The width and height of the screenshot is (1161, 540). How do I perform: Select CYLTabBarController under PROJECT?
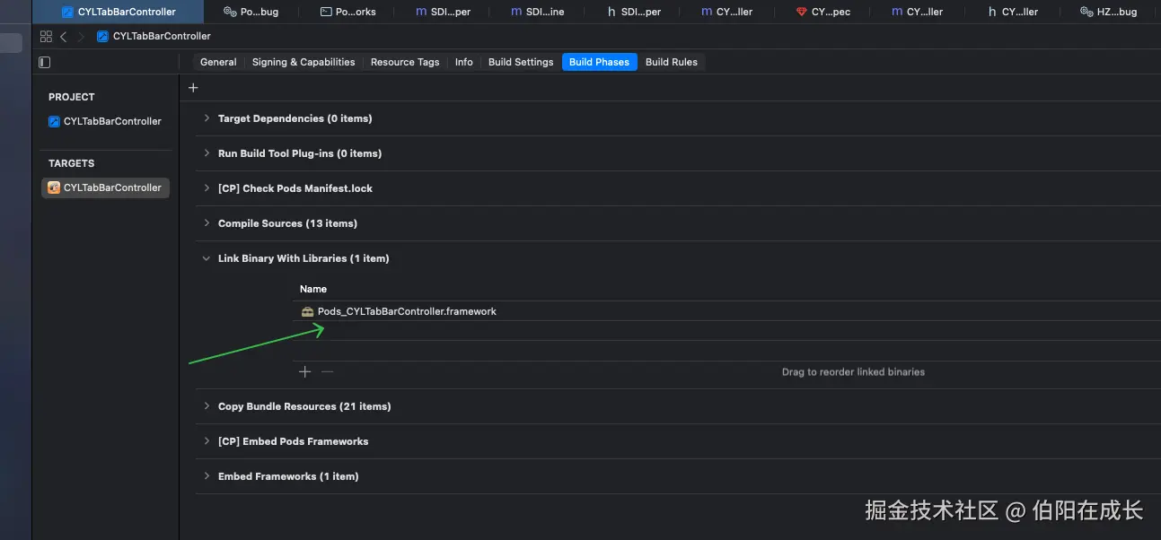coord(105,121)
